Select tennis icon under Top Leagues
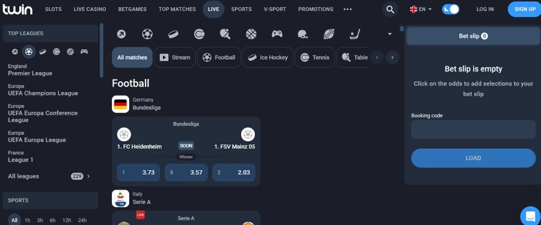Viewport: 541px width, 225px height. coord(57,52)
